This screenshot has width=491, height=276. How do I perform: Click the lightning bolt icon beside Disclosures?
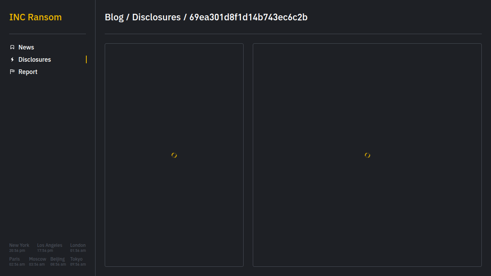coord(12,59)
